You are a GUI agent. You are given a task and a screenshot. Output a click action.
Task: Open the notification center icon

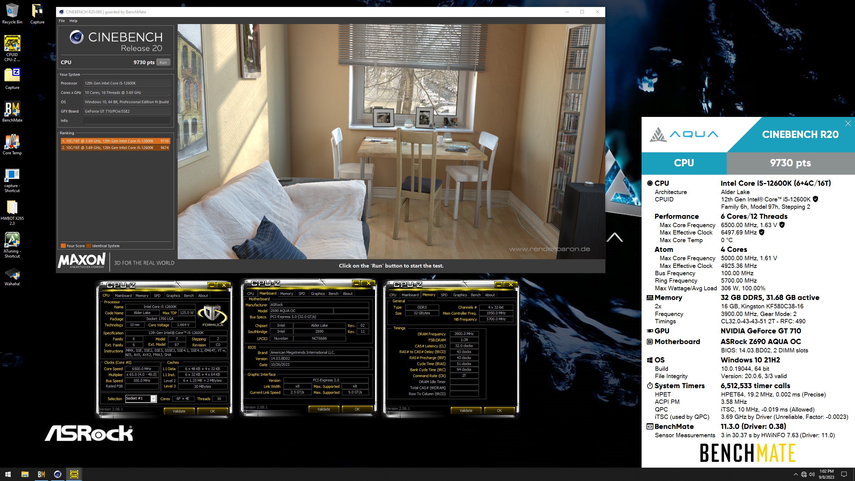click(x=844, y=474)
